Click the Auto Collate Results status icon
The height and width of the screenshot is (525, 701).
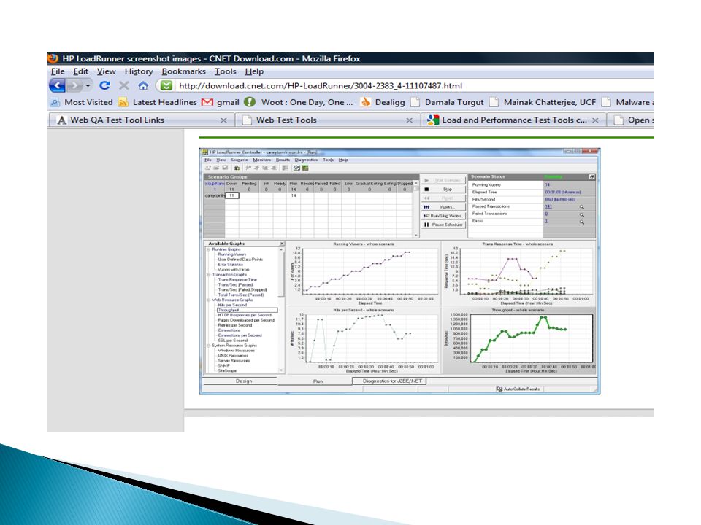coord(499,389)
